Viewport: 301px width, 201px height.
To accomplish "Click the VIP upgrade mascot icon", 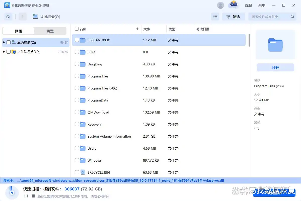I will tap(234, 5).
